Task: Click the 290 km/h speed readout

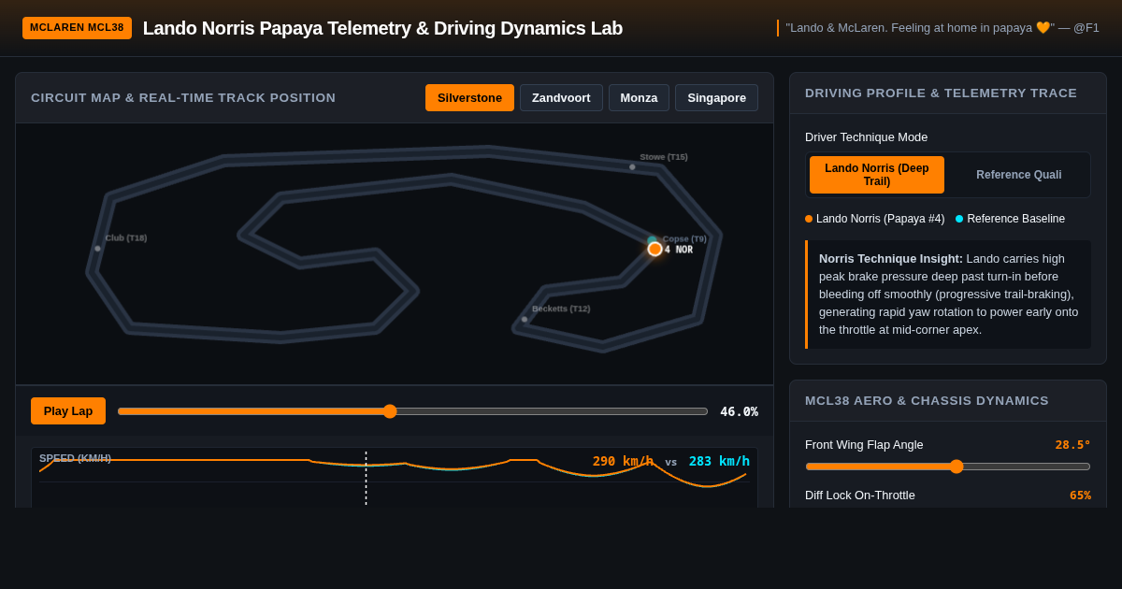Action: (623, 461)
